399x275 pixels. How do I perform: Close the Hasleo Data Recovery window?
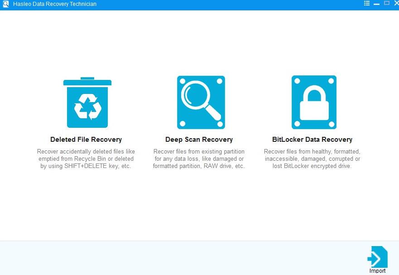396,3
